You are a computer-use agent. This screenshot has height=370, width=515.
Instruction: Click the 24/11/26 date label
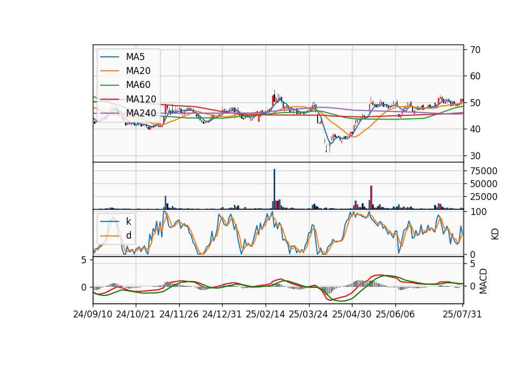[x=179, y=314]
